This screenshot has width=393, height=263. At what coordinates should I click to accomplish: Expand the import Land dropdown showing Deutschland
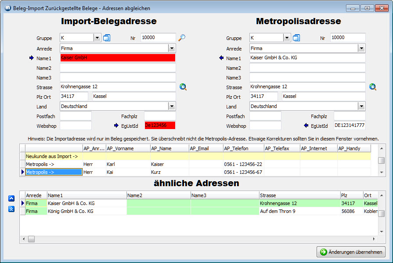(172, 106)
